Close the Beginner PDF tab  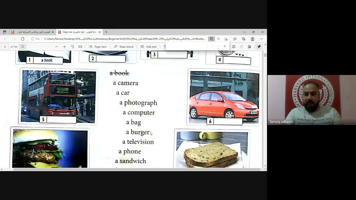coord(100,32)
